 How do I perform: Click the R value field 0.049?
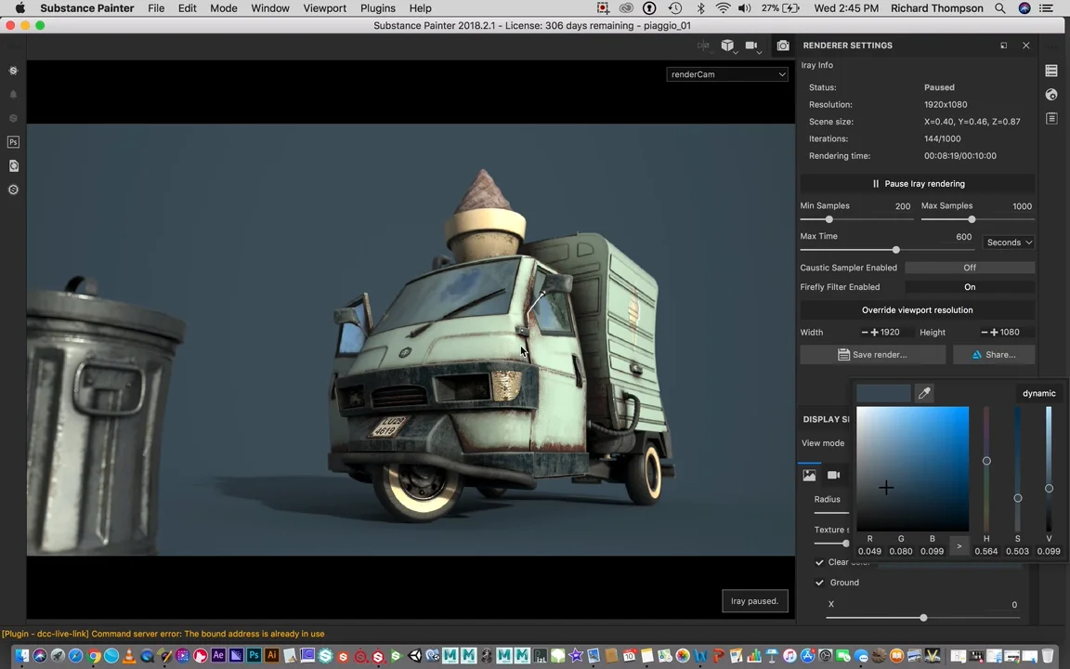pyautogui.click(x=869, y=552)
